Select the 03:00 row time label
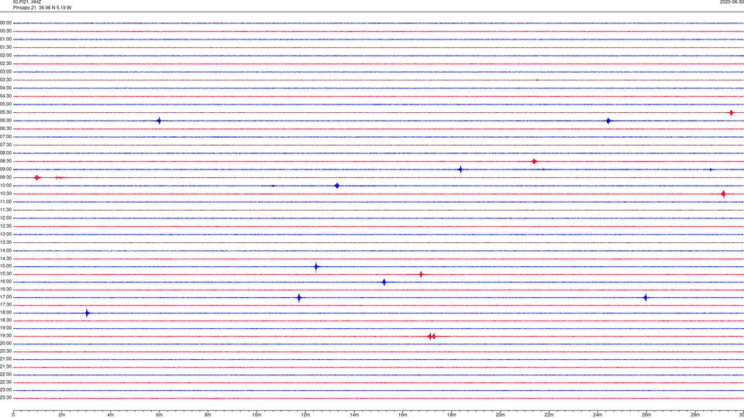 (x=5, y=71)
